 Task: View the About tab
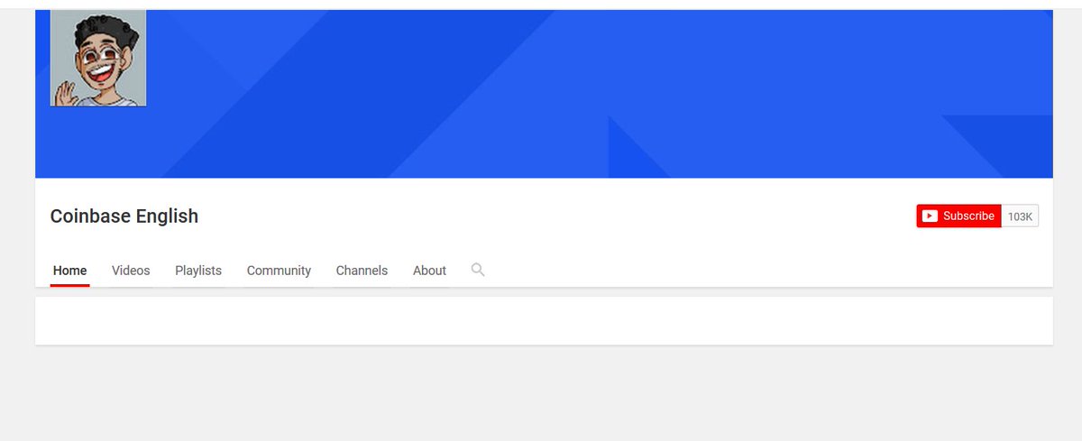click(429, 271)
